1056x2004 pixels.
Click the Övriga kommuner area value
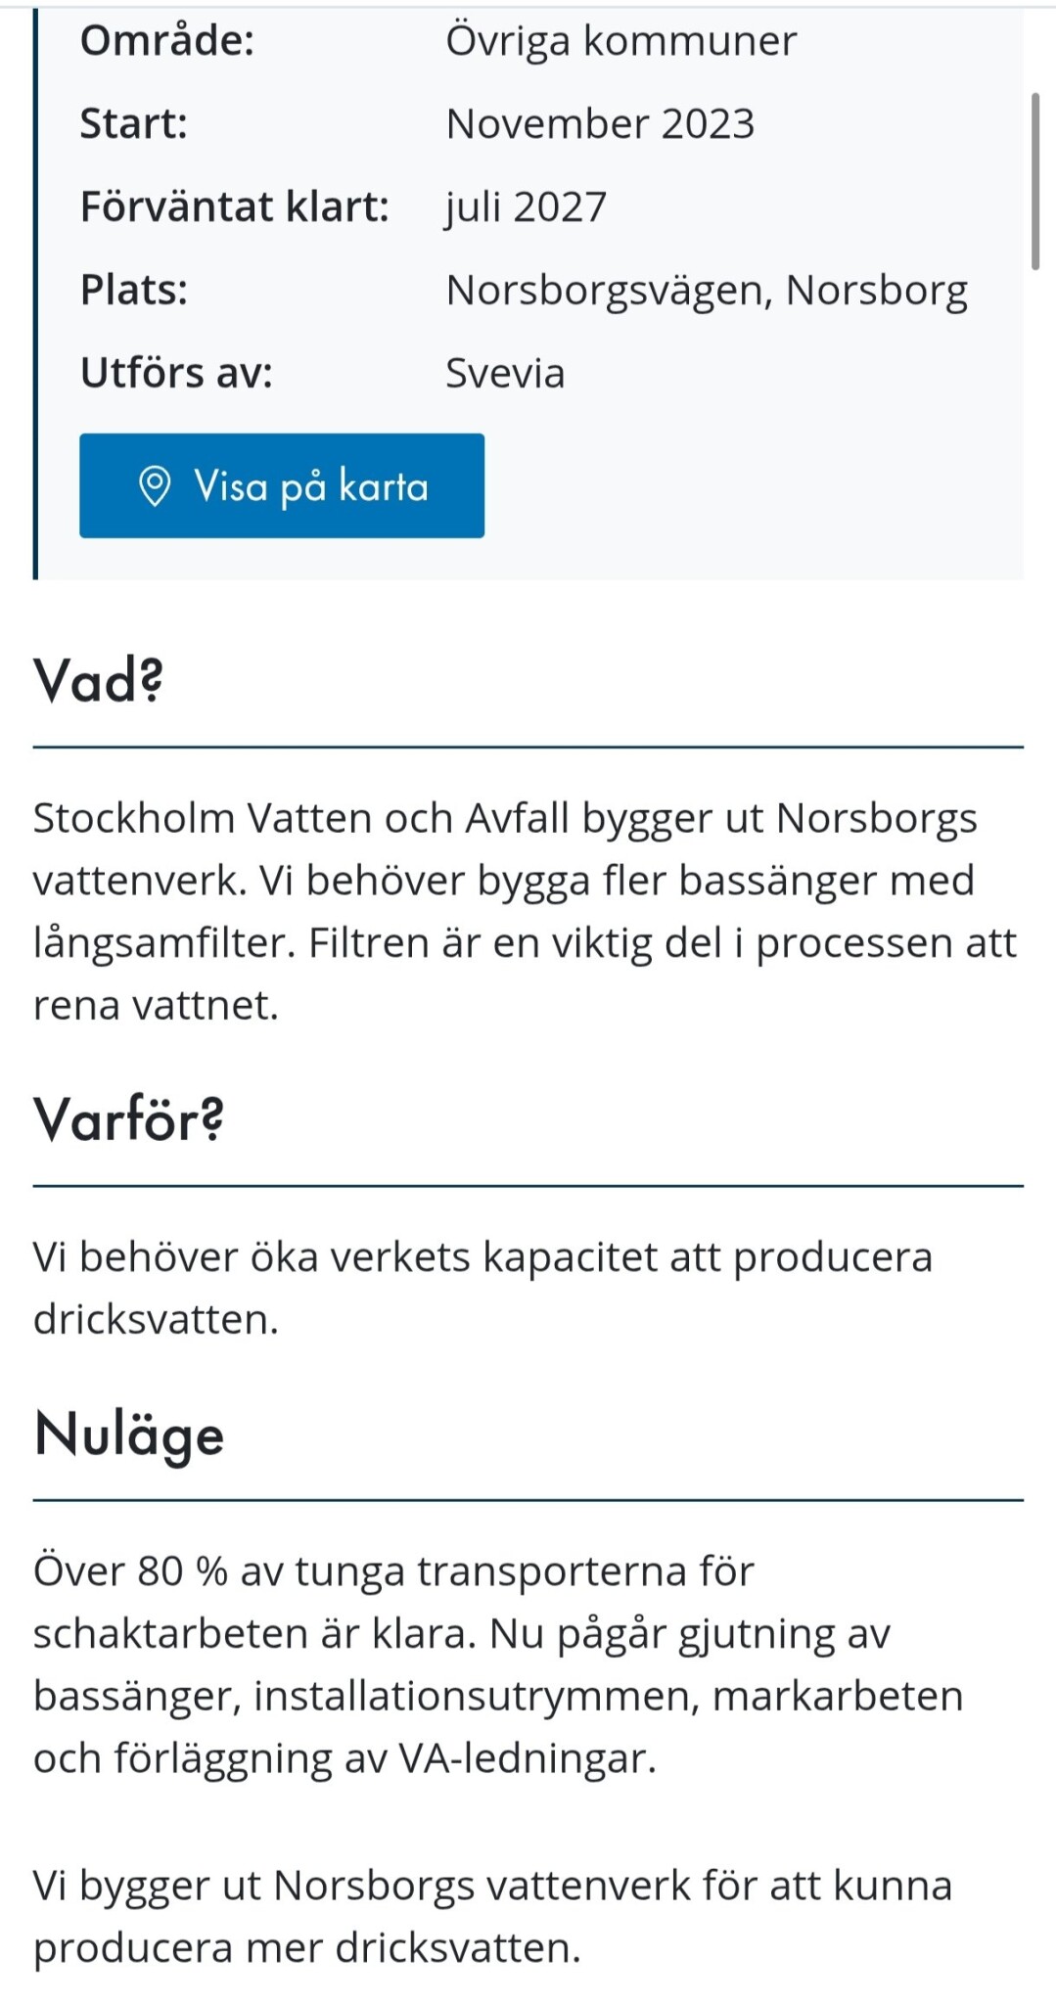[x=621, y=41]
